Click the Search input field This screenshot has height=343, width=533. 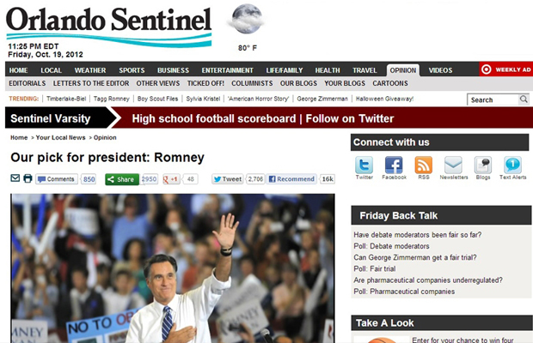(493, 99)
